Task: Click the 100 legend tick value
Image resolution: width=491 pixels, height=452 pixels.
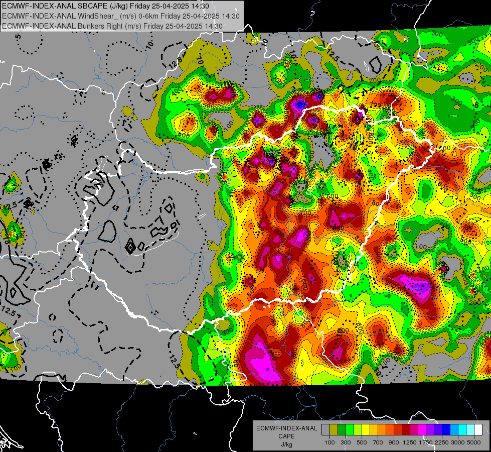Action: 330,442
